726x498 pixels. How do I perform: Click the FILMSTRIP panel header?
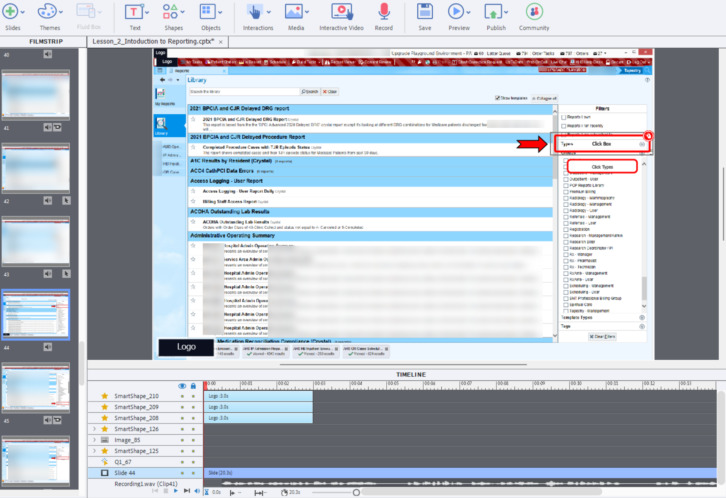pyautogui.click(x=46, y=41)
